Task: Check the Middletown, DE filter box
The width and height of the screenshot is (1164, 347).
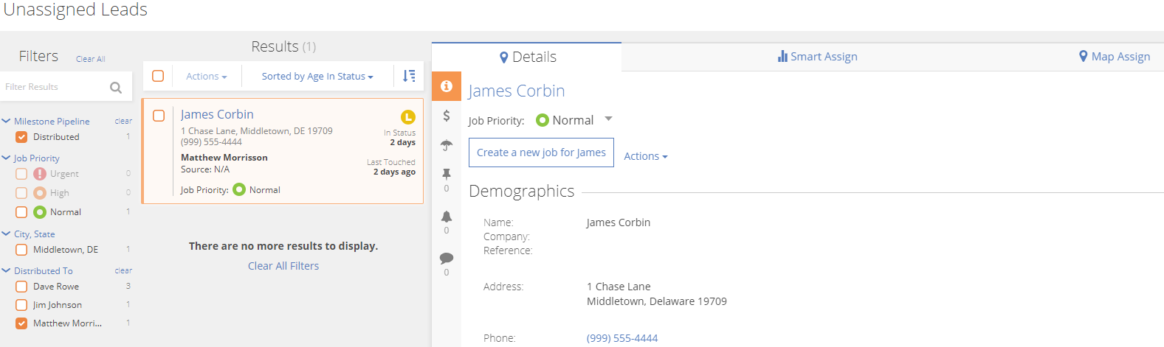Action: click(x=21, y=250)
